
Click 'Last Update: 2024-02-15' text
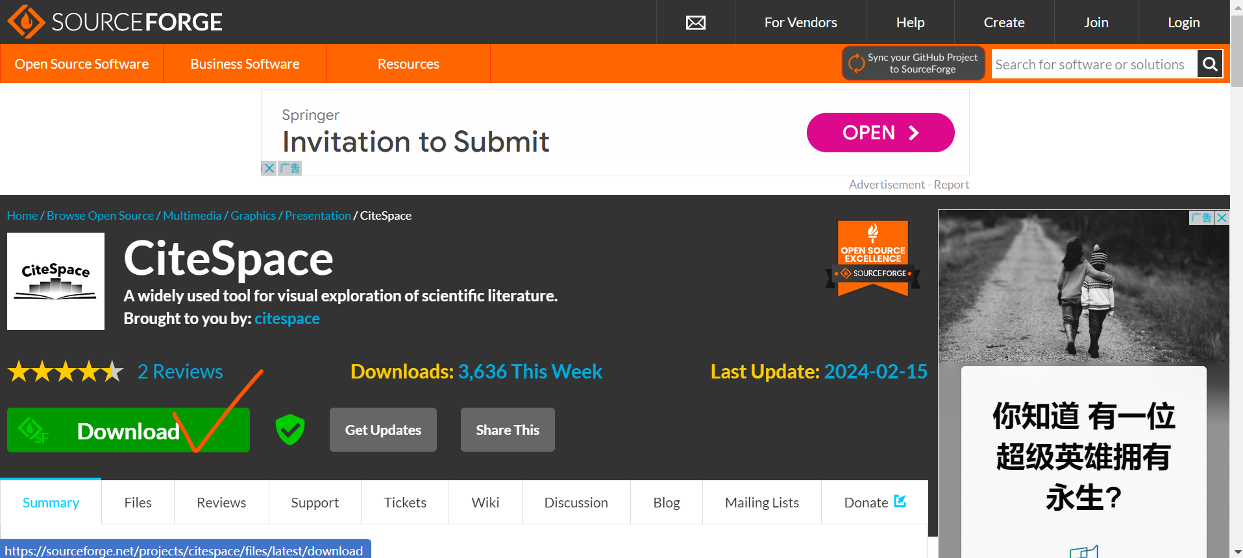point(819,371)
